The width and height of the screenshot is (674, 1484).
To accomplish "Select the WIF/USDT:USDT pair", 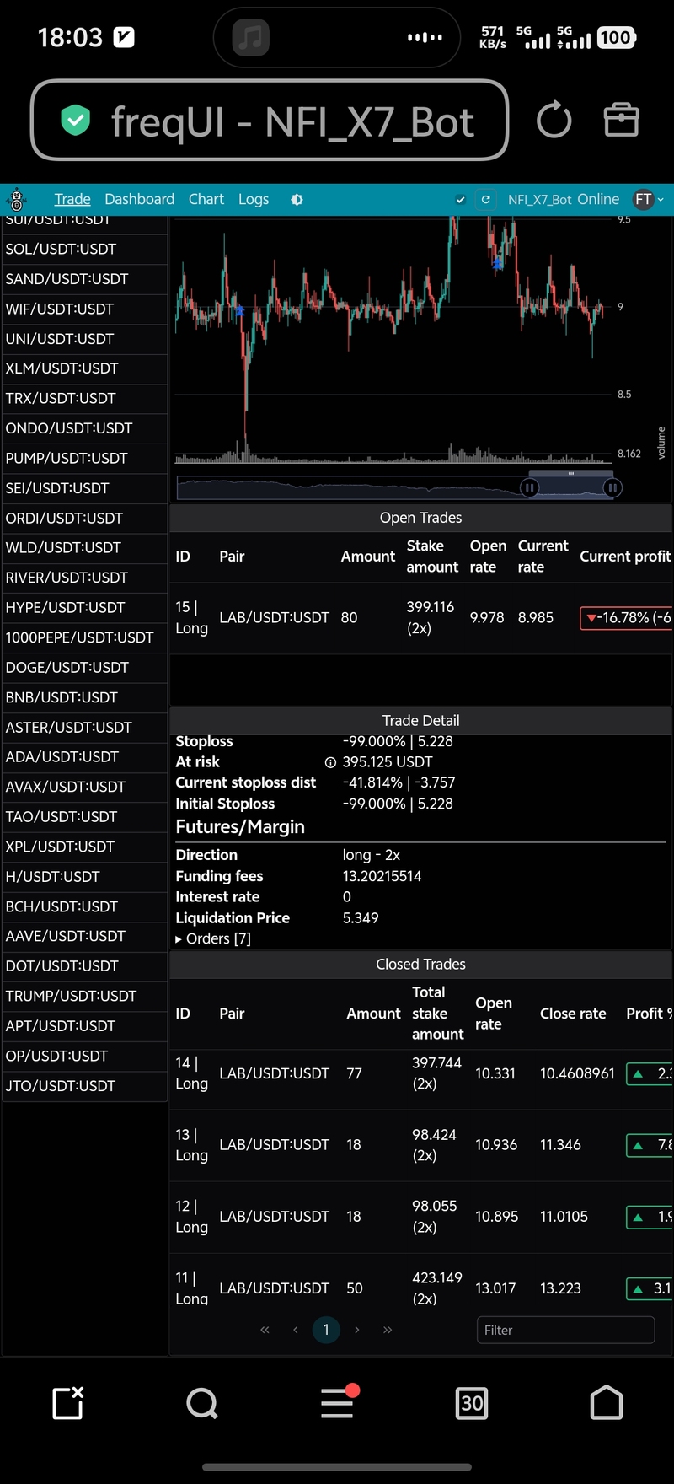I will coord(84,309).
